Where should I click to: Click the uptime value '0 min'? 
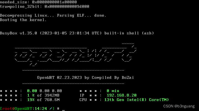(113, 91)
